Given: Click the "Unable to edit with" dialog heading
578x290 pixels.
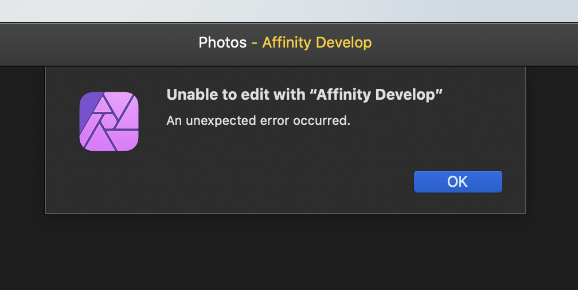Looking at the screenshot, I should [x=304, y=95].
